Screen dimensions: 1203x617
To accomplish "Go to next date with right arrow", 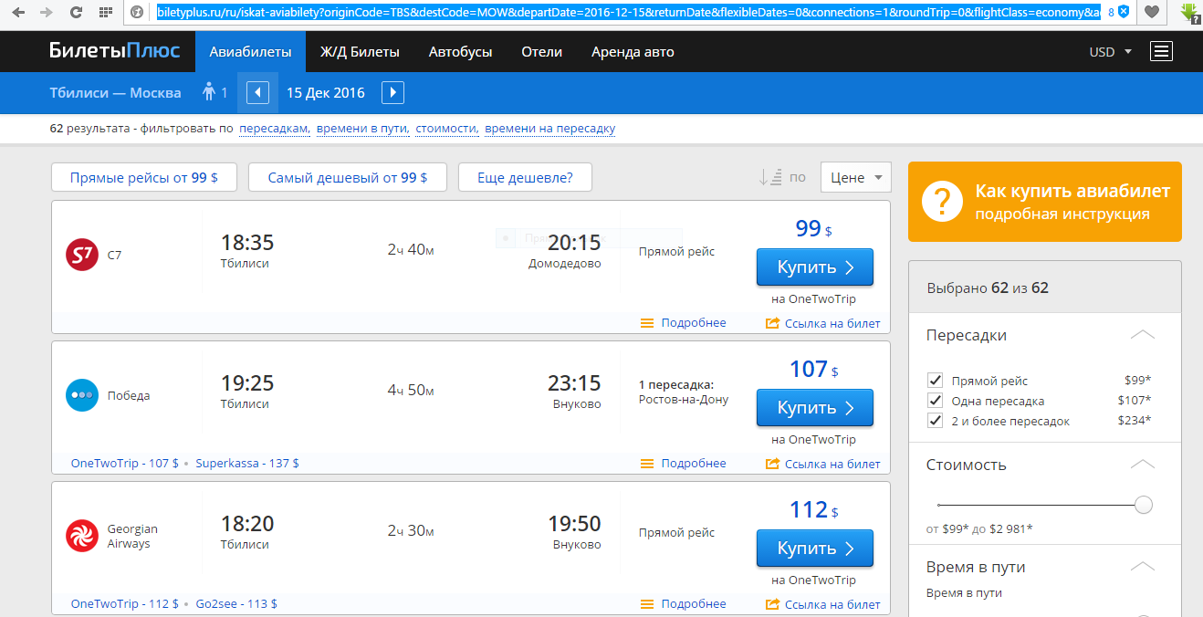I will tap(392, 92).
